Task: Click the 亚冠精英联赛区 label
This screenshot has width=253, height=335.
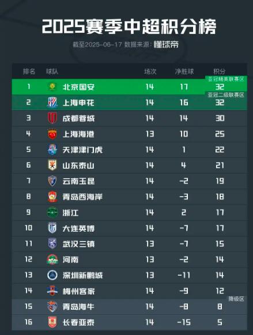Action: (x=226, y=79)
